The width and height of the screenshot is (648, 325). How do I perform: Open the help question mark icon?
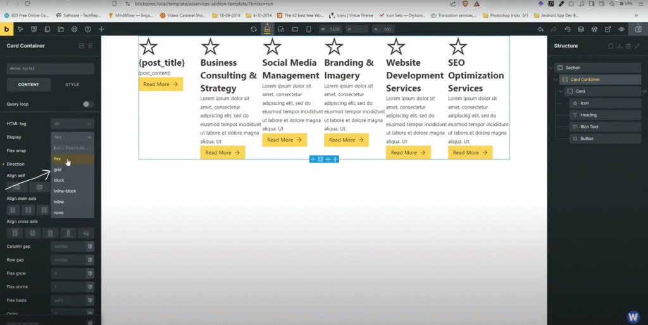click(87, 29)
